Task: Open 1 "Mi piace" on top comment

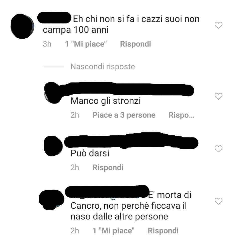Action: [86, 44]
